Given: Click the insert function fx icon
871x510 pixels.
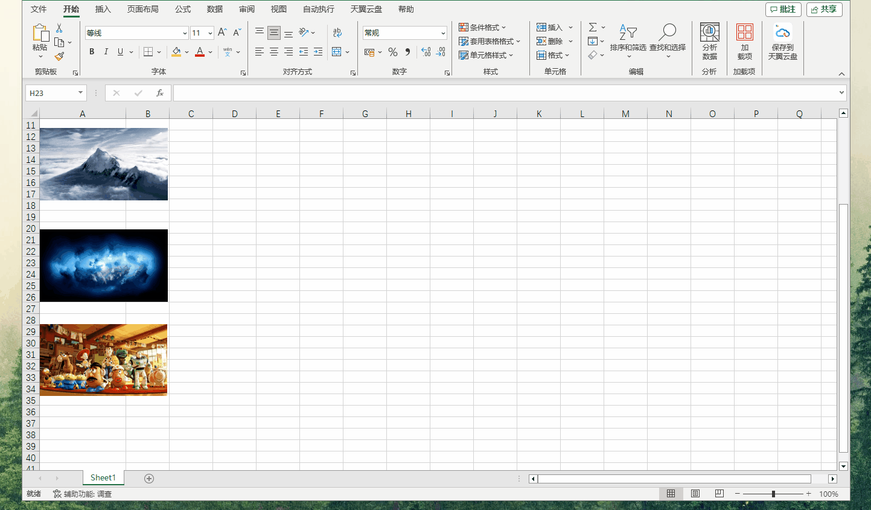Looking at the screenshot, I should (x=160, y=93).
